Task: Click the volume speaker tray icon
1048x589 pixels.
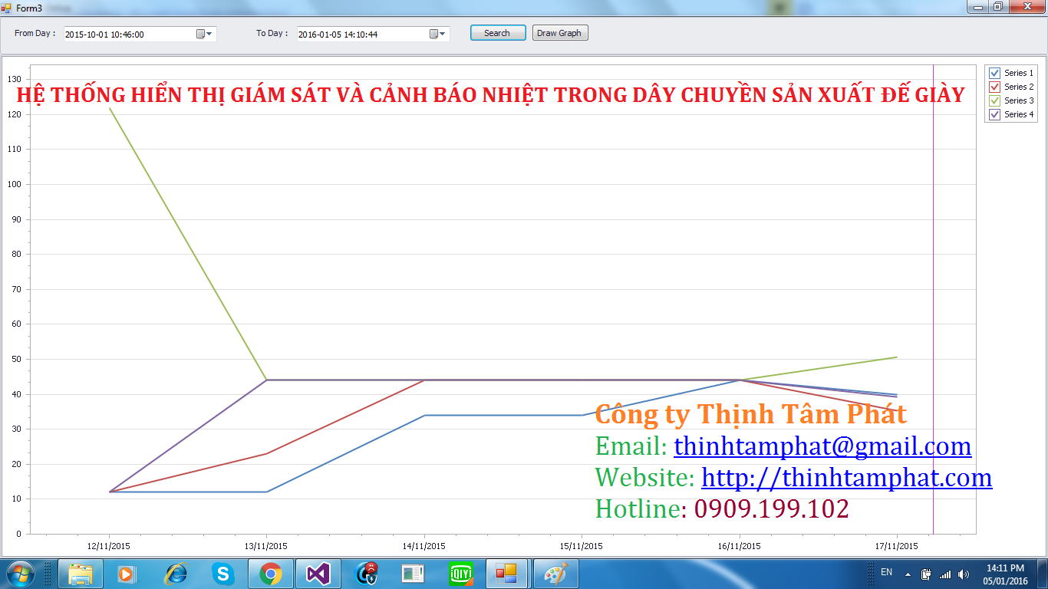Action: [x=964, y=574]
